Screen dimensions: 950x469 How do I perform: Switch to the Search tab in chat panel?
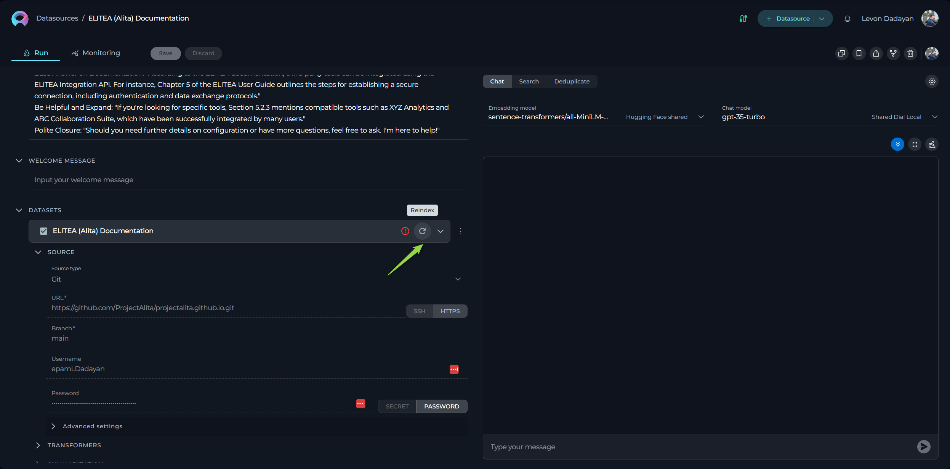529,81
